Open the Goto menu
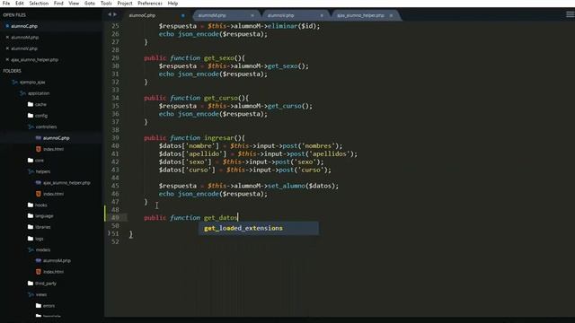This screenshot has width=575, height=323. tap(90, 4)
